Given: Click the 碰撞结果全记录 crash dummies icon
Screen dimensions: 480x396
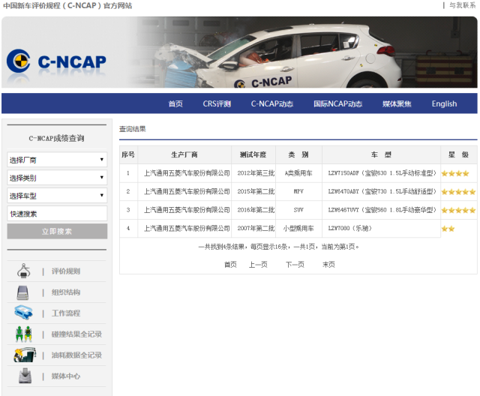Looking at the screenshot, I should 23,334.
